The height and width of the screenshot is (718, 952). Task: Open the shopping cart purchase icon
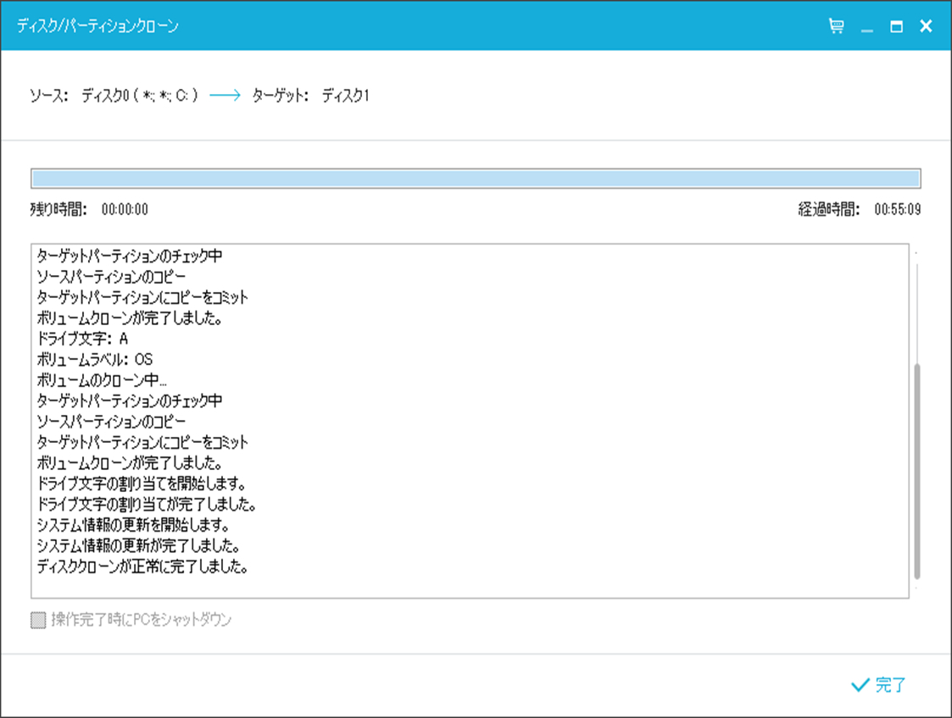coord(836,26)
